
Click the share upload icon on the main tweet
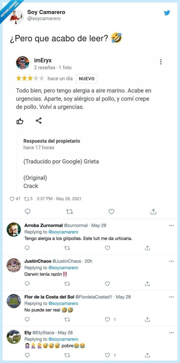pos(153,212)
